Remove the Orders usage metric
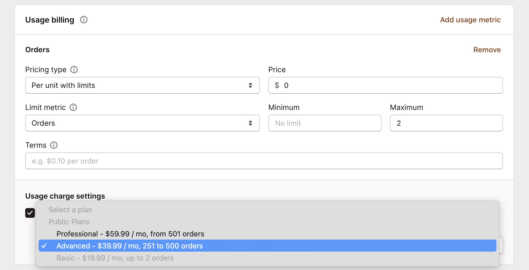 [x=487, y=50]
